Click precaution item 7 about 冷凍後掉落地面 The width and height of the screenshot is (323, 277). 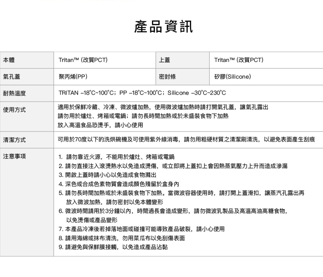141,229
